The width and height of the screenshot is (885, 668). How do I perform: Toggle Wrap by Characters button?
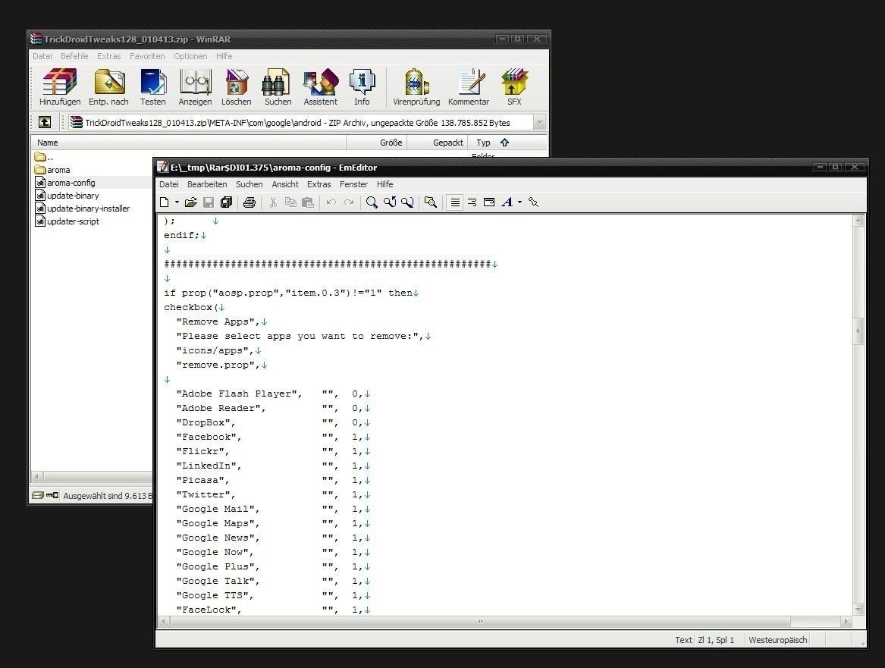point(472,202)
